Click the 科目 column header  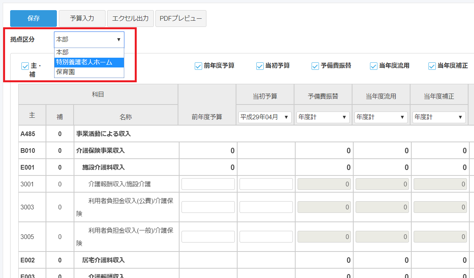[x=98, y=94]
